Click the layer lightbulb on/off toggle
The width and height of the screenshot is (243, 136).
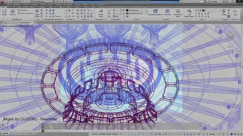click(x=196, y=10)
